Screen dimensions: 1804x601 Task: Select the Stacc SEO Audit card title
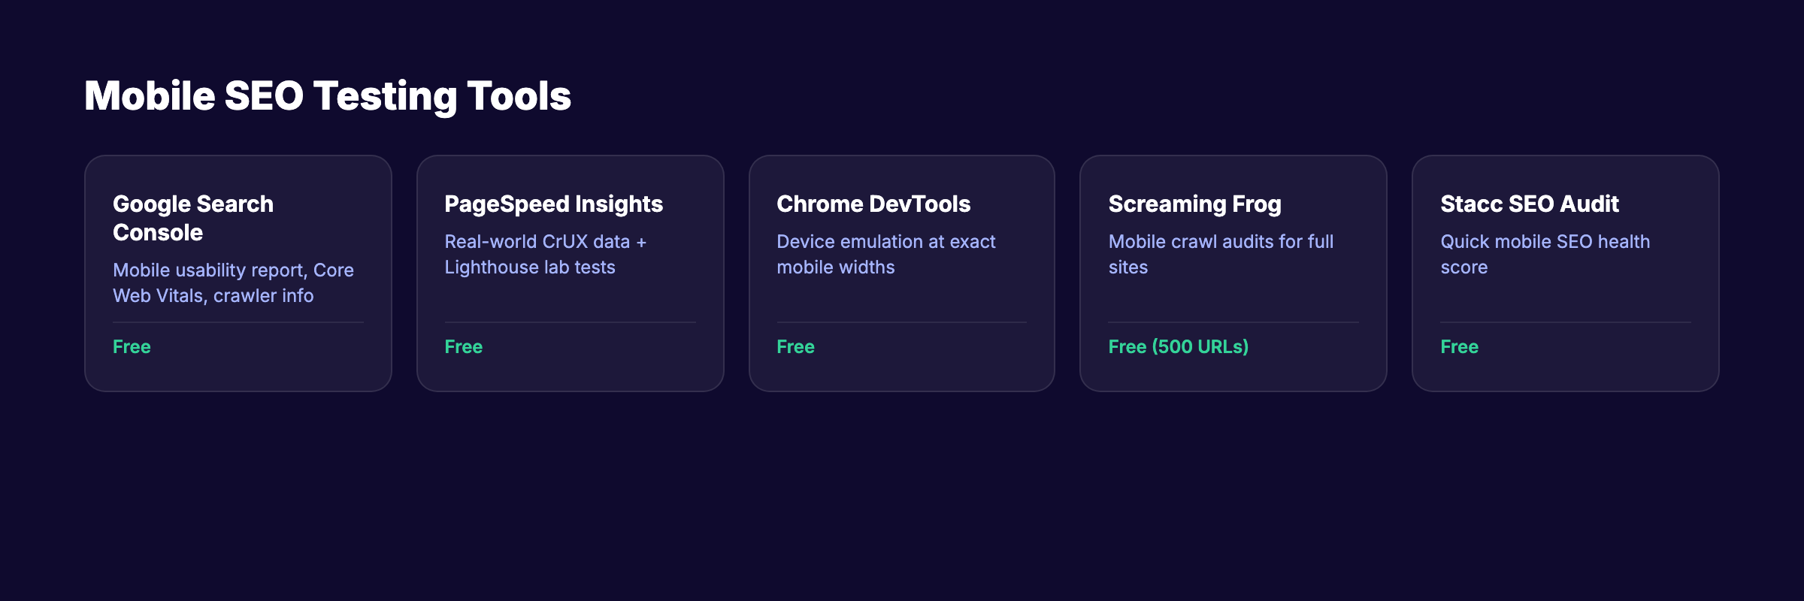click(1529, 204)
